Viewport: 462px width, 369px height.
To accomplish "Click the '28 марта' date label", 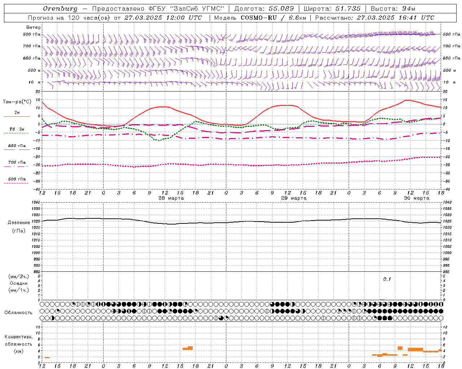I will pos(171,198).
